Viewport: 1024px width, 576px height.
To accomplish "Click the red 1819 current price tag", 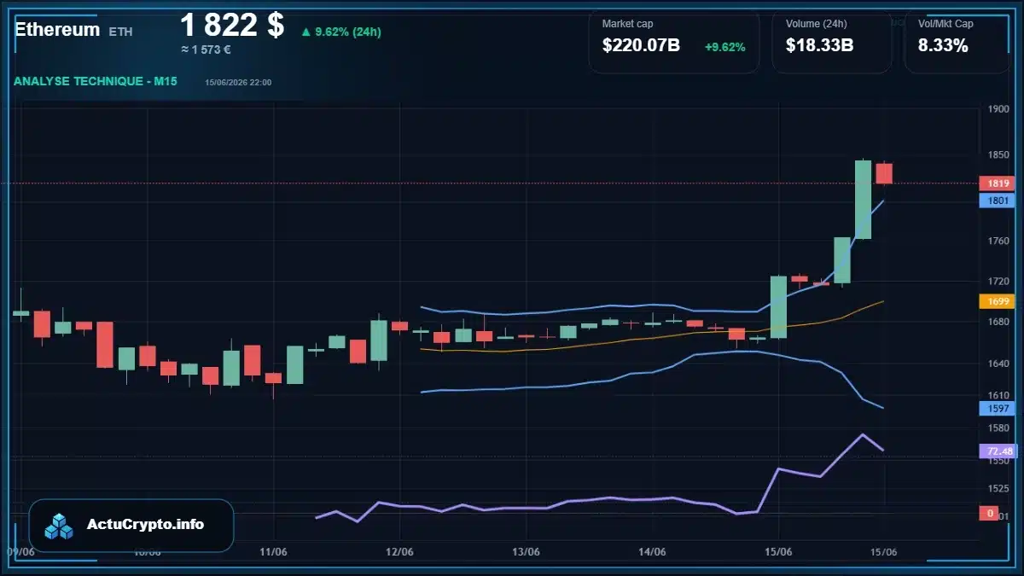I will coord(998,183).
